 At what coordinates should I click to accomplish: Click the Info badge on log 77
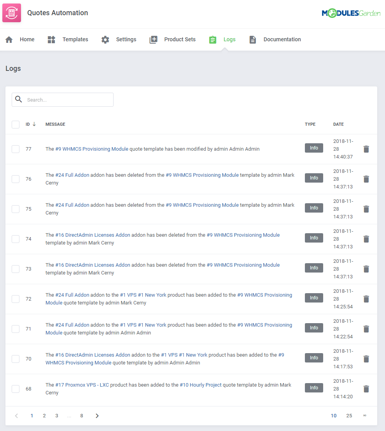[314, 148]
